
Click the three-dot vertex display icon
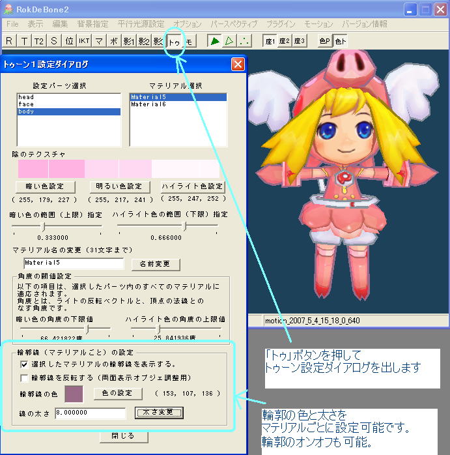pos(245,41)
